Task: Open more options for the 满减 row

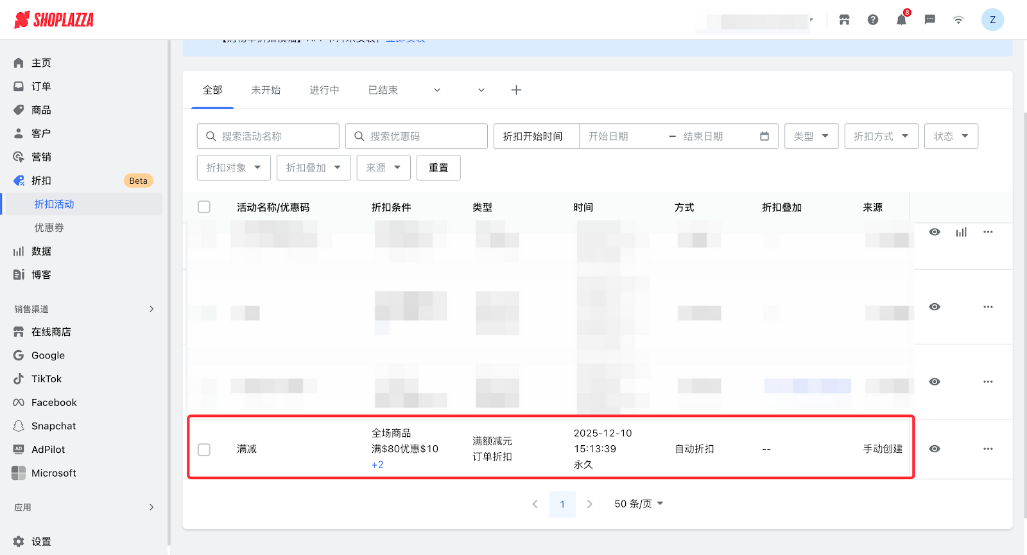Action: click(988, 448)
